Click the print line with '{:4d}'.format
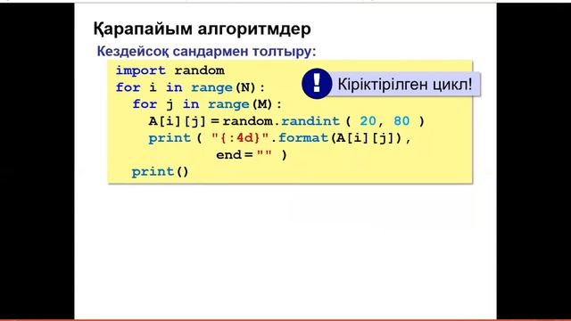The width and height of the screenshot is (571, 321). coord(279,138)
